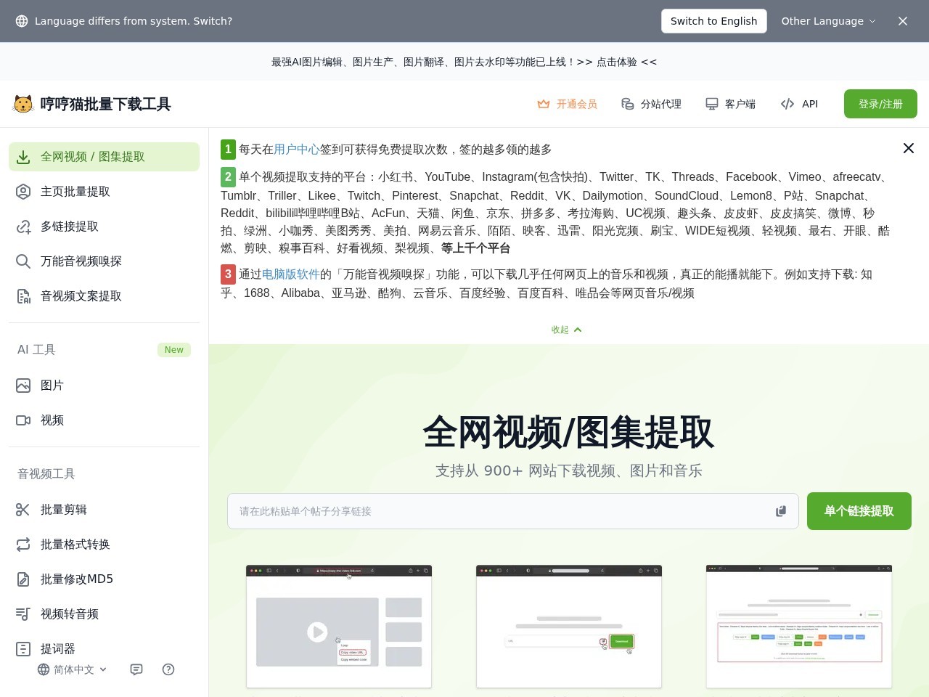Viewport: 929px width, 697px height.
Task: Click the scissors icon for 批量剪辑
Action: coord(23,510)
